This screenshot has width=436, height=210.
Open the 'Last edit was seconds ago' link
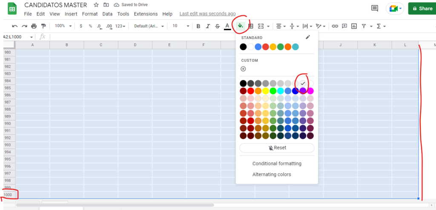click(207, 14)
